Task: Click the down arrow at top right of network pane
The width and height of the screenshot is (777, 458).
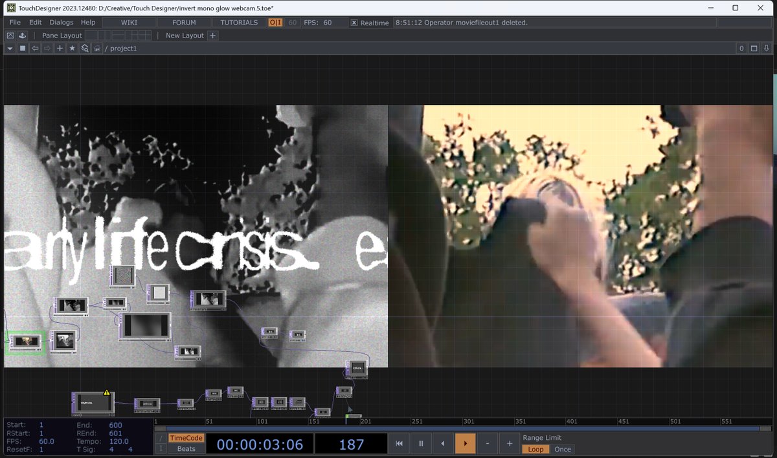Action: pos(766,48)
